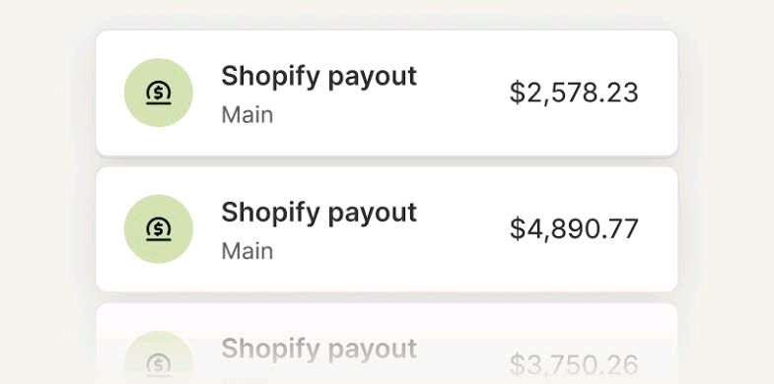This screenshot has width=774, height=384.
Task: Select the $2,578.23 amount
Action: tap(574, 94)
